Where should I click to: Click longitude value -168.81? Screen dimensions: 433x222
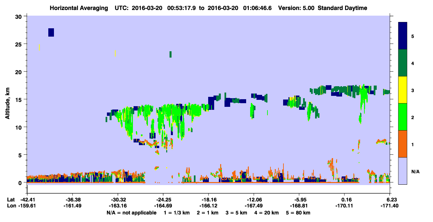299,206
